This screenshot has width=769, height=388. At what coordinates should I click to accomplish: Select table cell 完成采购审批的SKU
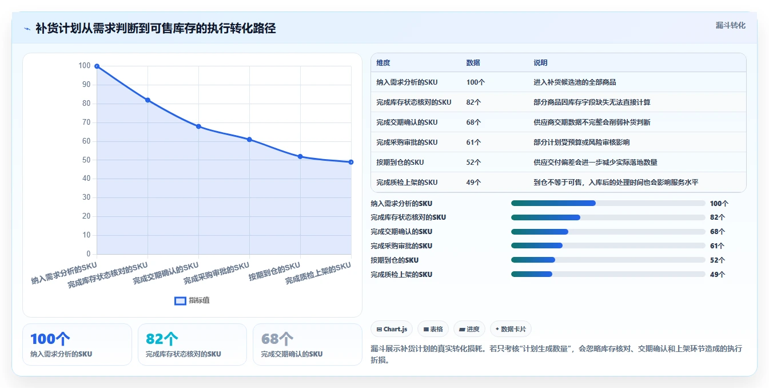(x=407, y=142)
